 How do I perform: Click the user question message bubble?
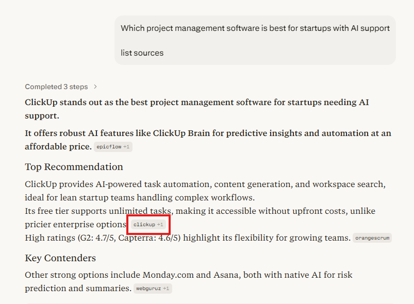pos(255,40)
